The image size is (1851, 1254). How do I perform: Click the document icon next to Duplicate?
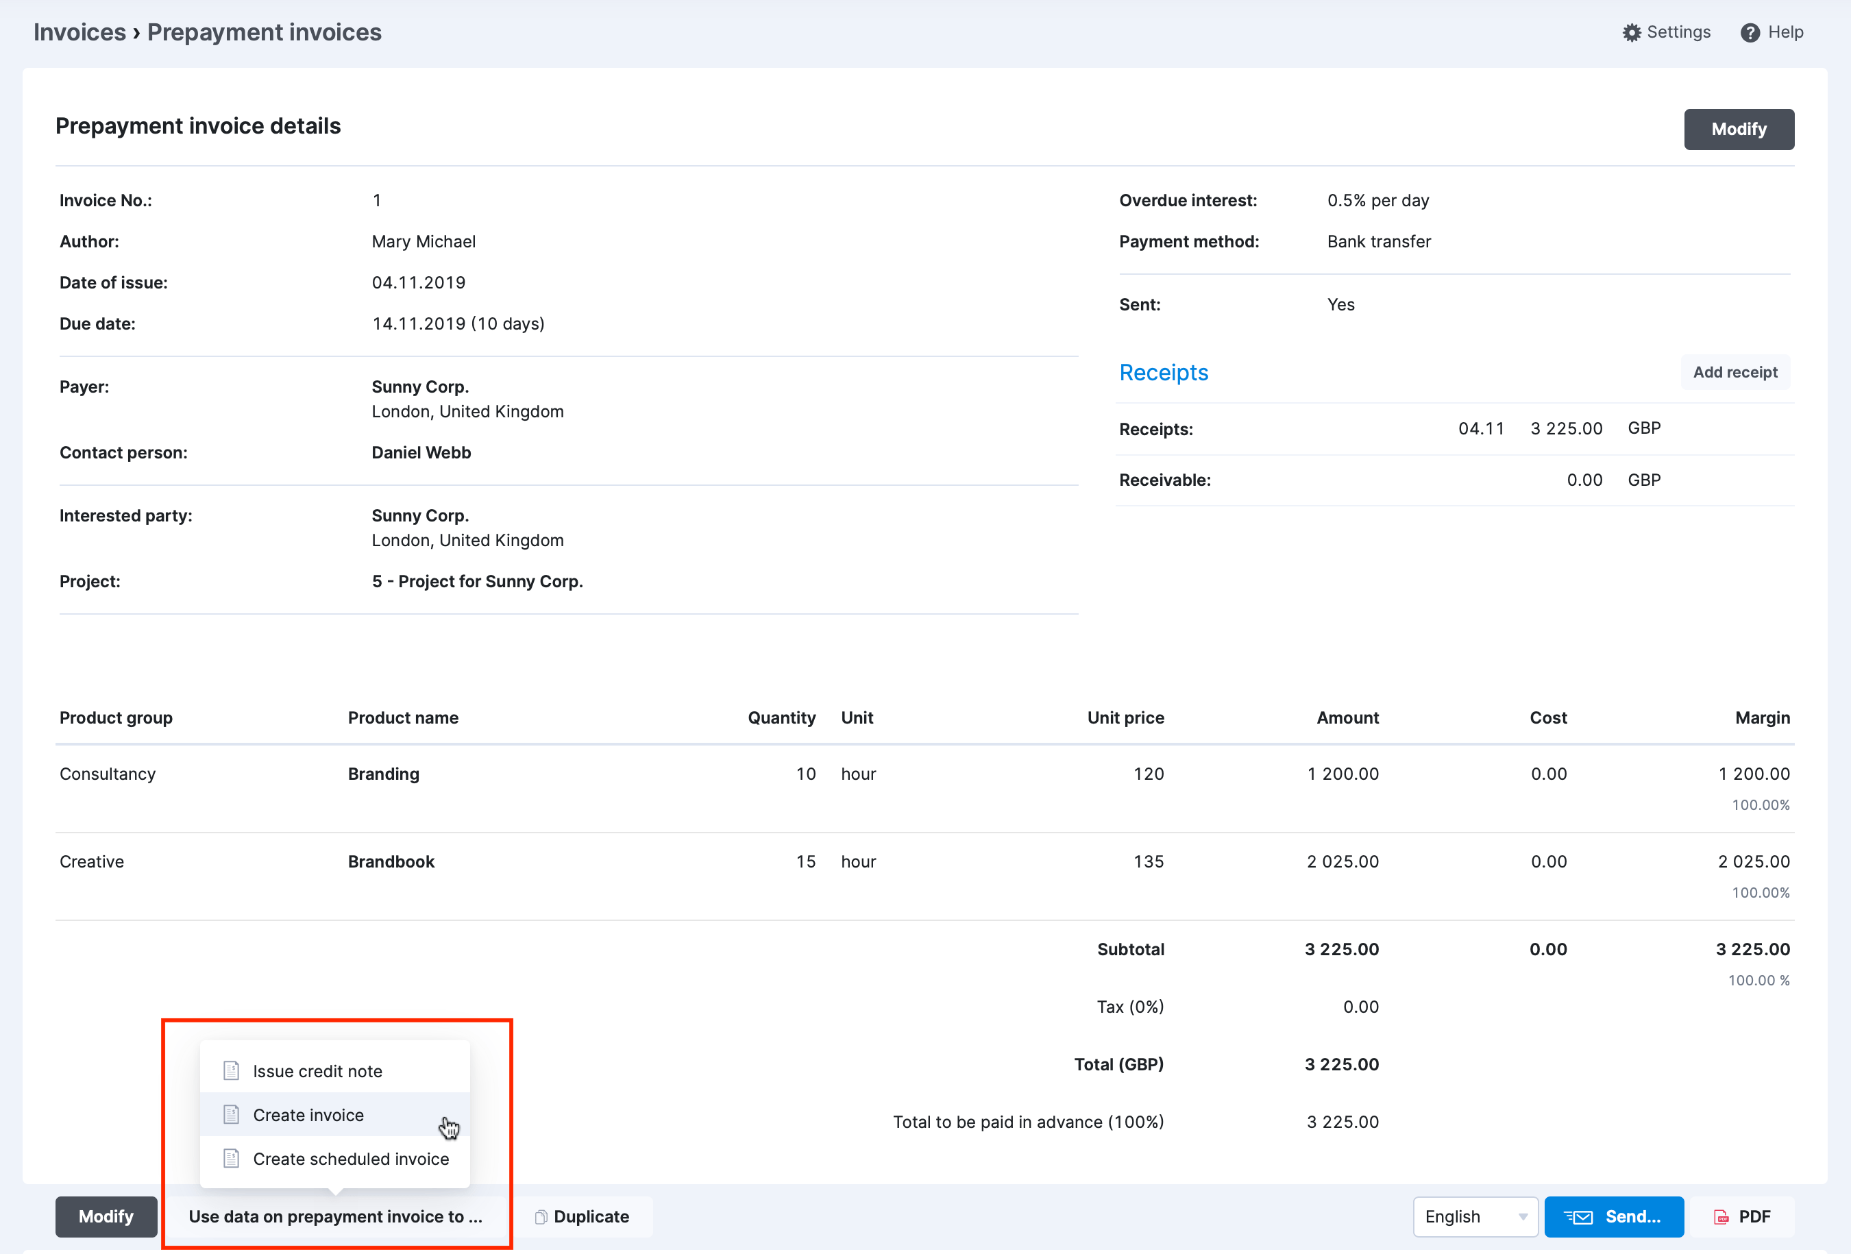click(x=541, y=1216)
